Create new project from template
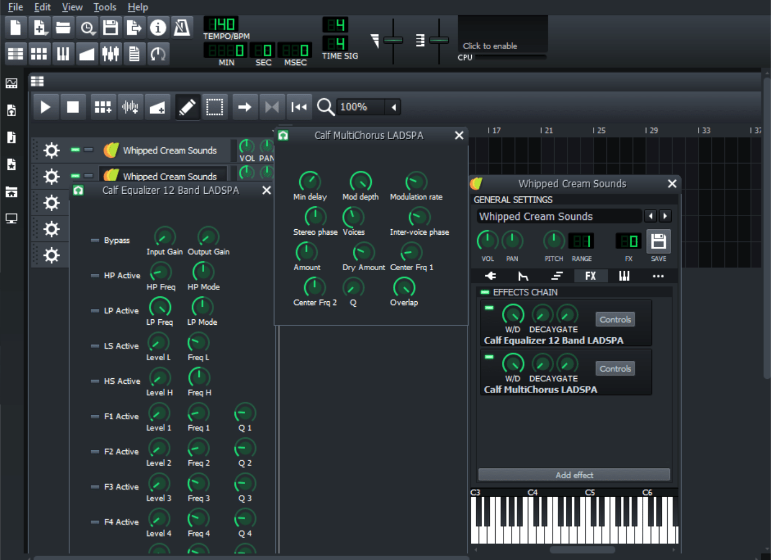 (x=39, y=27)
